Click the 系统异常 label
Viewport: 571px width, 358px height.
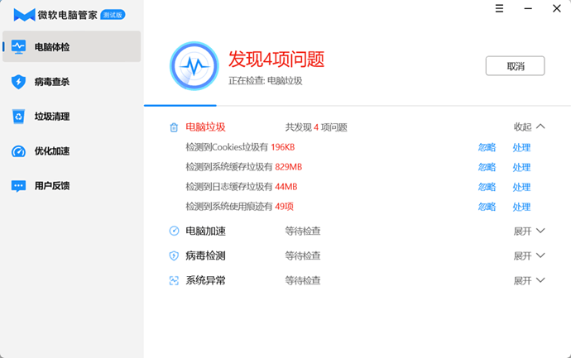[206, 280]
